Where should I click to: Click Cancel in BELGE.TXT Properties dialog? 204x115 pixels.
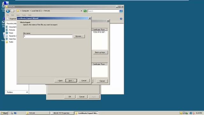pyautogui.click(x=82, y=97)
